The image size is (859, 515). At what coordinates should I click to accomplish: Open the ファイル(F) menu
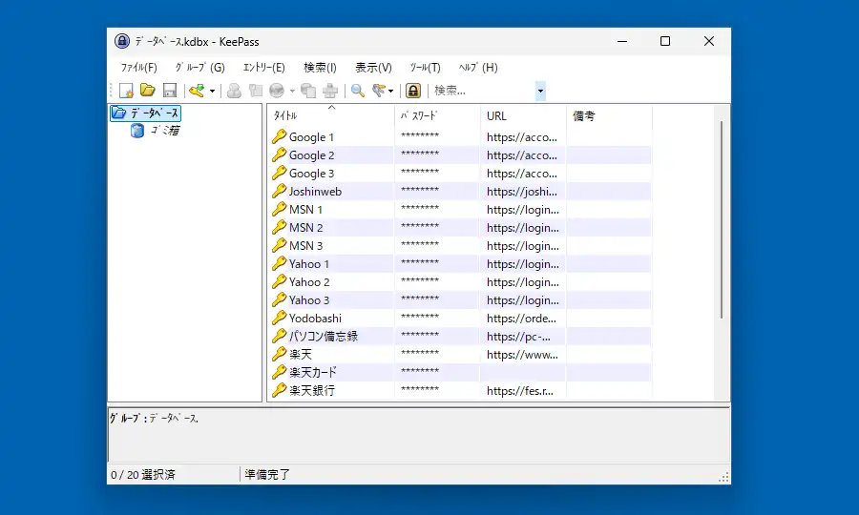point(138,68)
